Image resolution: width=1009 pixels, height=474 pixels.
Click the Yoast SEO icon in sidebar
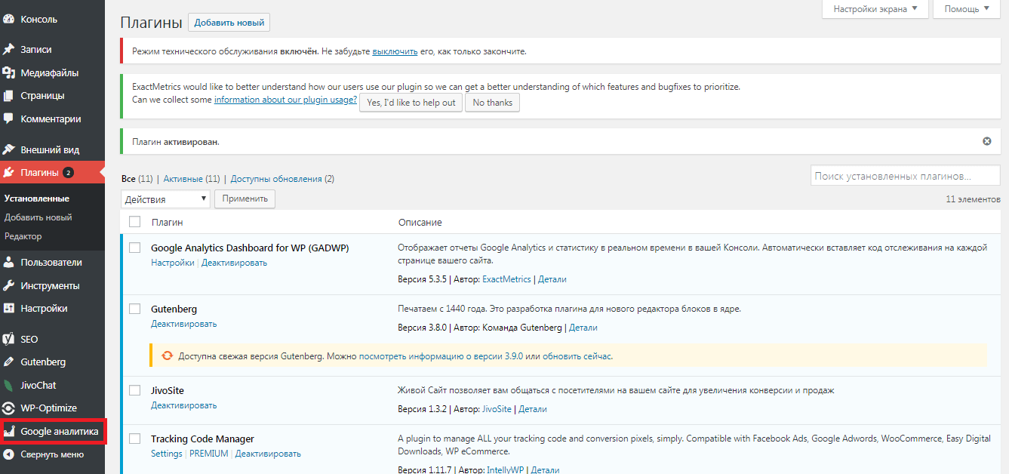click(9, 340)
